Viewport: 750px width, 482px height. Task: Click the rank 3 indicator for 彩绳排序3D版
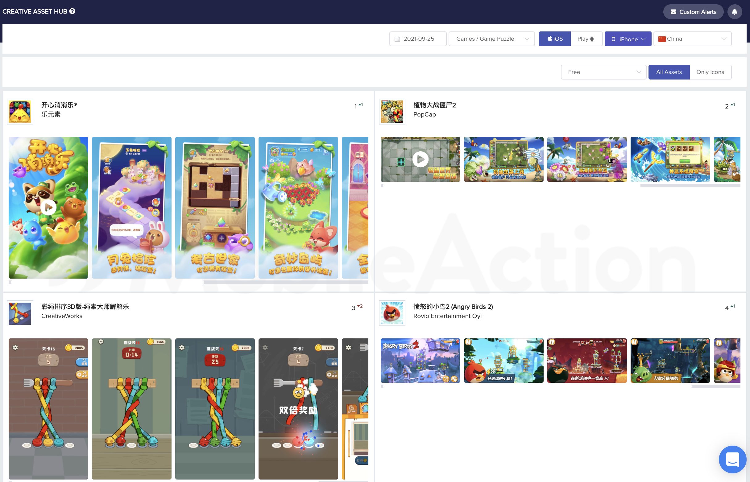pos(357,308)
